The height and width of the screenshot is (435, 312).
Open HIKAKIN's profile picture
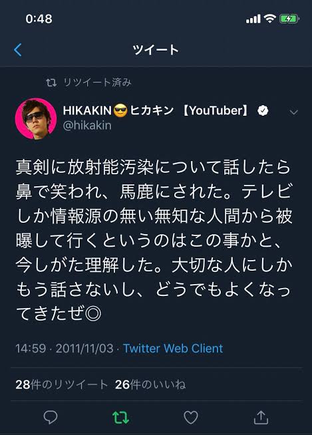36,118
